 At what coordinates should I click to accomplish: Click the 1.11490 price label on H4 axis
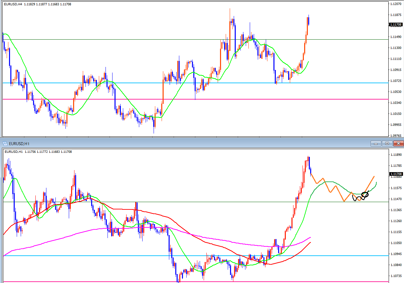click(396, 37)
